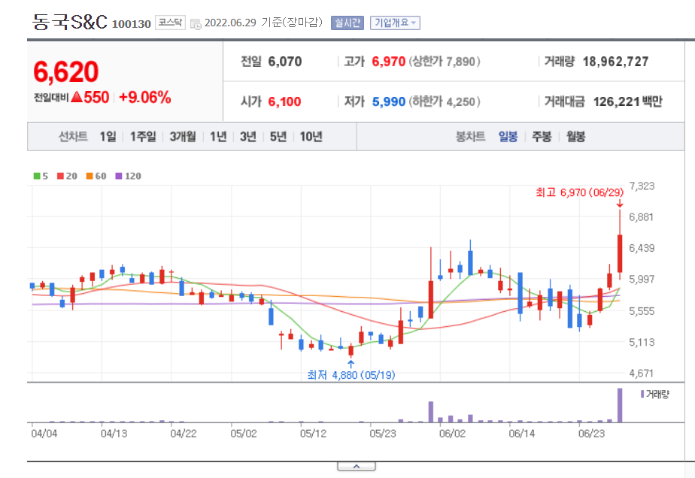Click the 저가 value 5,990
The image size is (695, 478).
tap(389, 102)
